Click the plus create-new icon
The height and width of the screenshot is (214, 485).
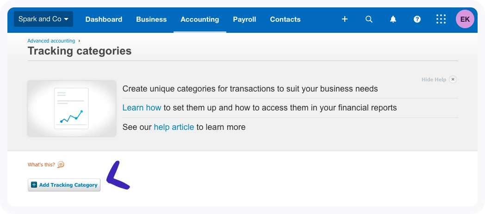(345, 19)
